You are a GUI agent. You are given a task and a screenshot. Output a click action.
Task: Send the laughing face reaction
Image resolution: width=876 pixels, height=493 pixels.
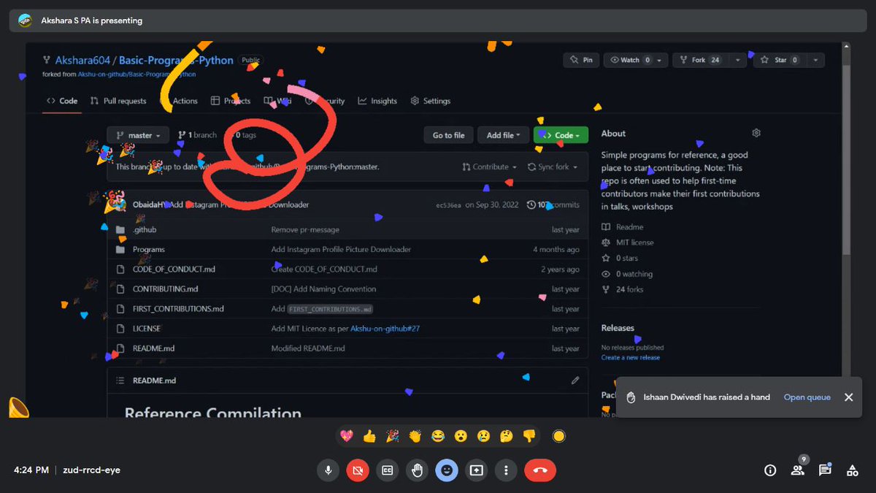[x=437, y=437]
